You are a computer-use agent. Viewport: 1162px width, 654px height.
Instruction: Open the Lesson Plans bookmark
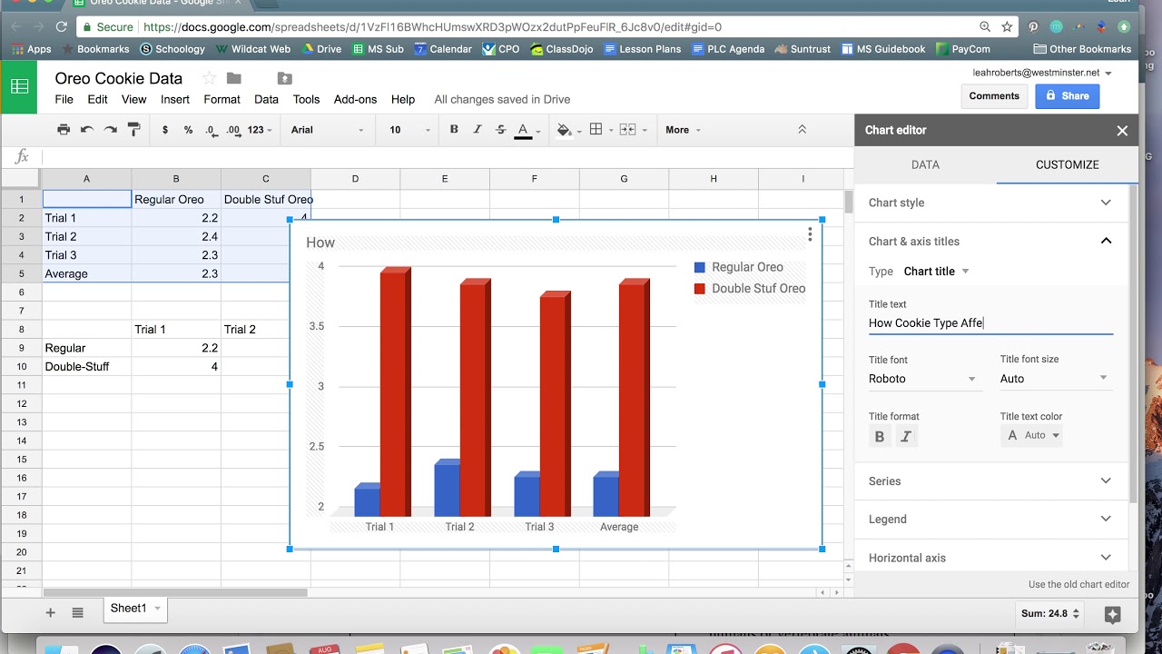[x=642, y=49]
